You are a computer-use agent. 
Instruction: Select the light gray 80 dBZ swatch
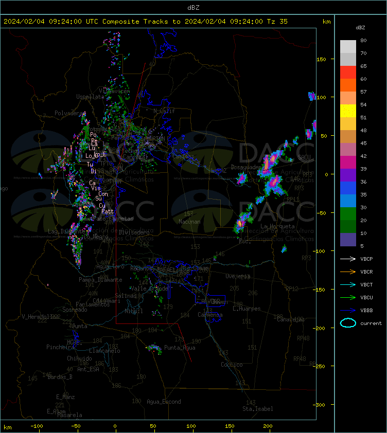348,46
